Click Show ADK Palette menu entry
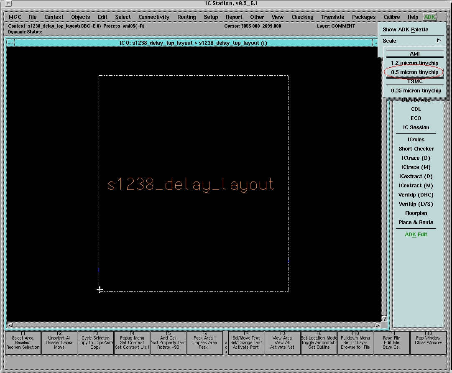Image resolution: width=452 pixels, height=373 pixels. (405, 30)
